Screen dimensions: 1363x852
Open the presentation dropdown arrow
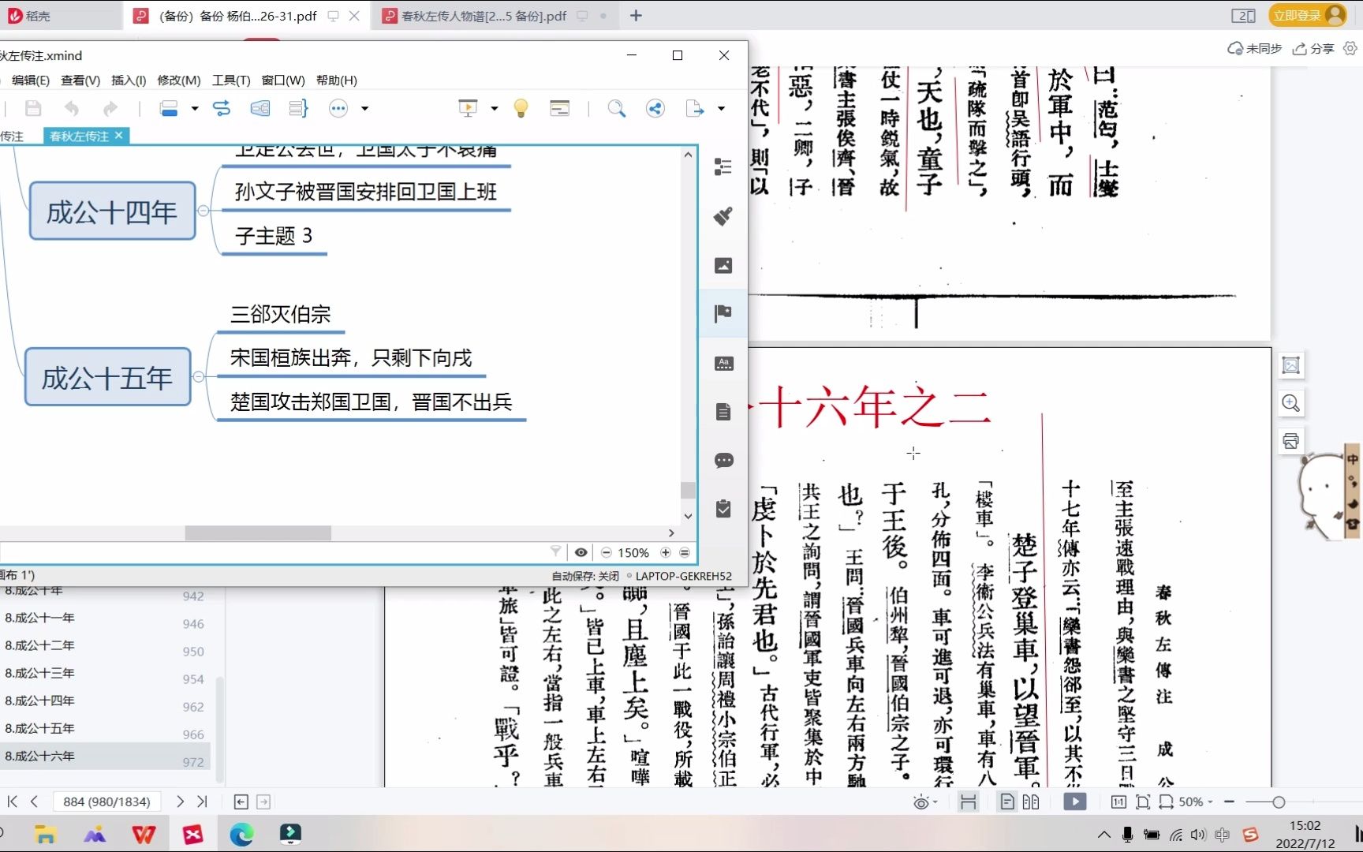(494, 109)
